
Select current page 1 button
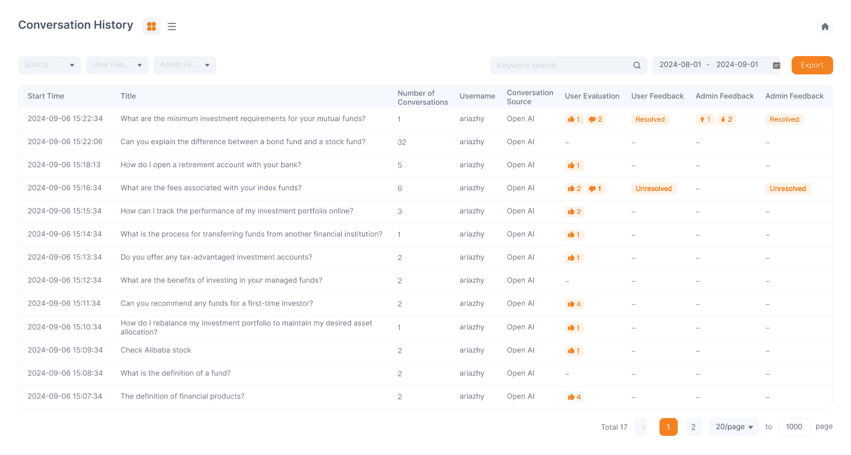click(x=668, y=427)
